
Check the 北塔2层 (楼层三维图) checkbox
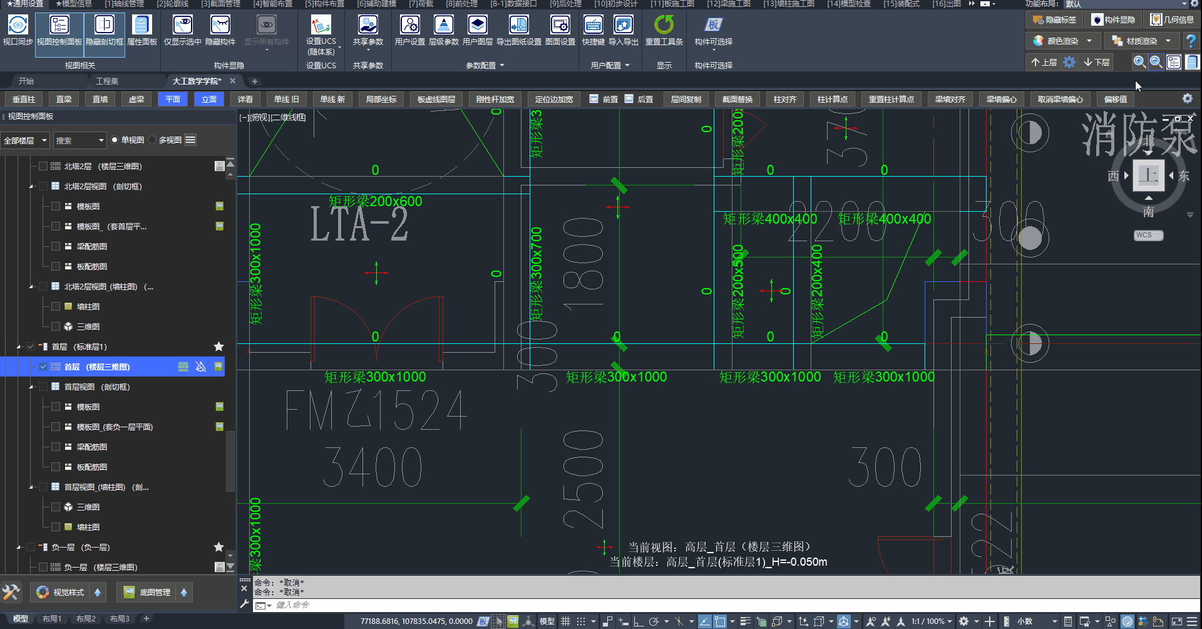coord(43,166)
